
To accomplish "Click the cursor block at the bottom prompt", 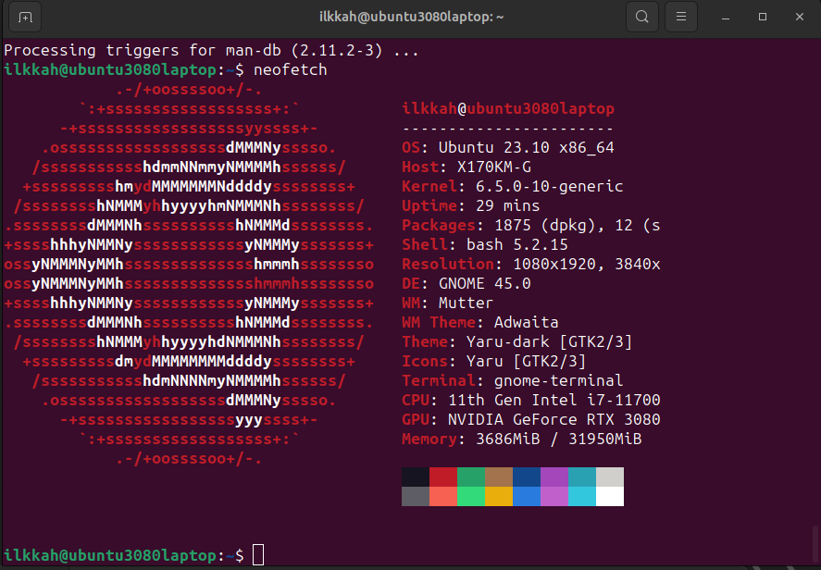I will point(258,555).
